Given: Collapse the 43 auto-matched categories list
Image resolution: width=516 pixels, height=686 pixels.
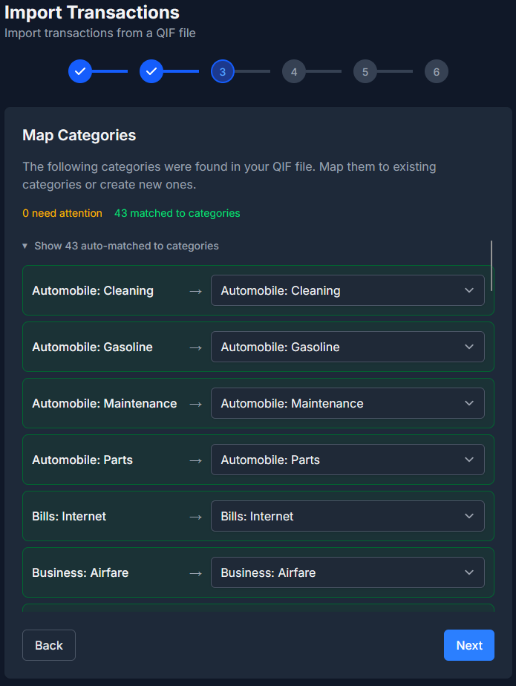Looking at the screenshot, I should 121,246.
